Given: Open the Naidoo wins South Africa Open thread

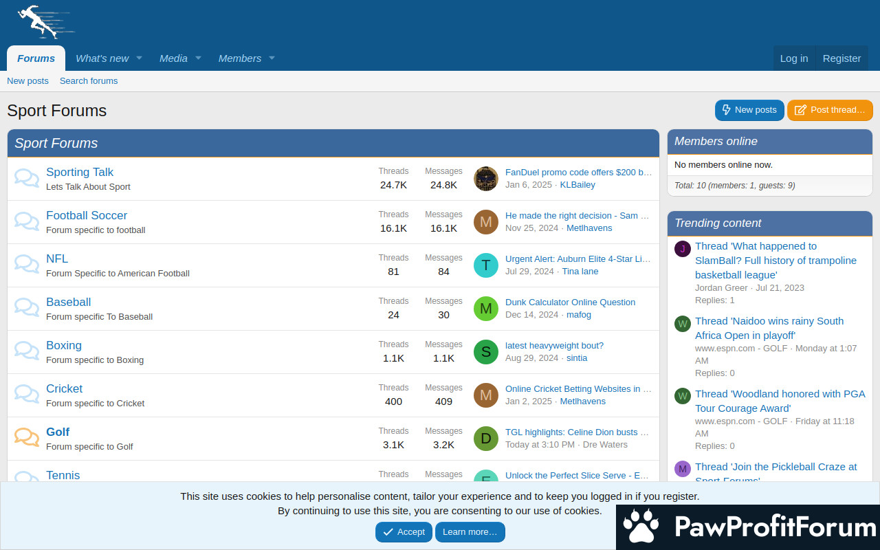Looking at the screenshot, I should click(769, 328).
